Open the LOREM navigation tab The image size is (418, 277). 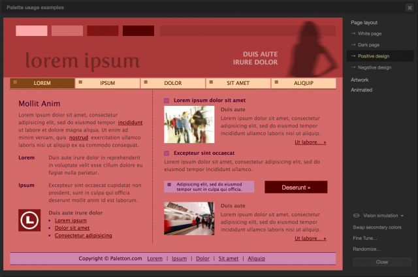(42, 83)
